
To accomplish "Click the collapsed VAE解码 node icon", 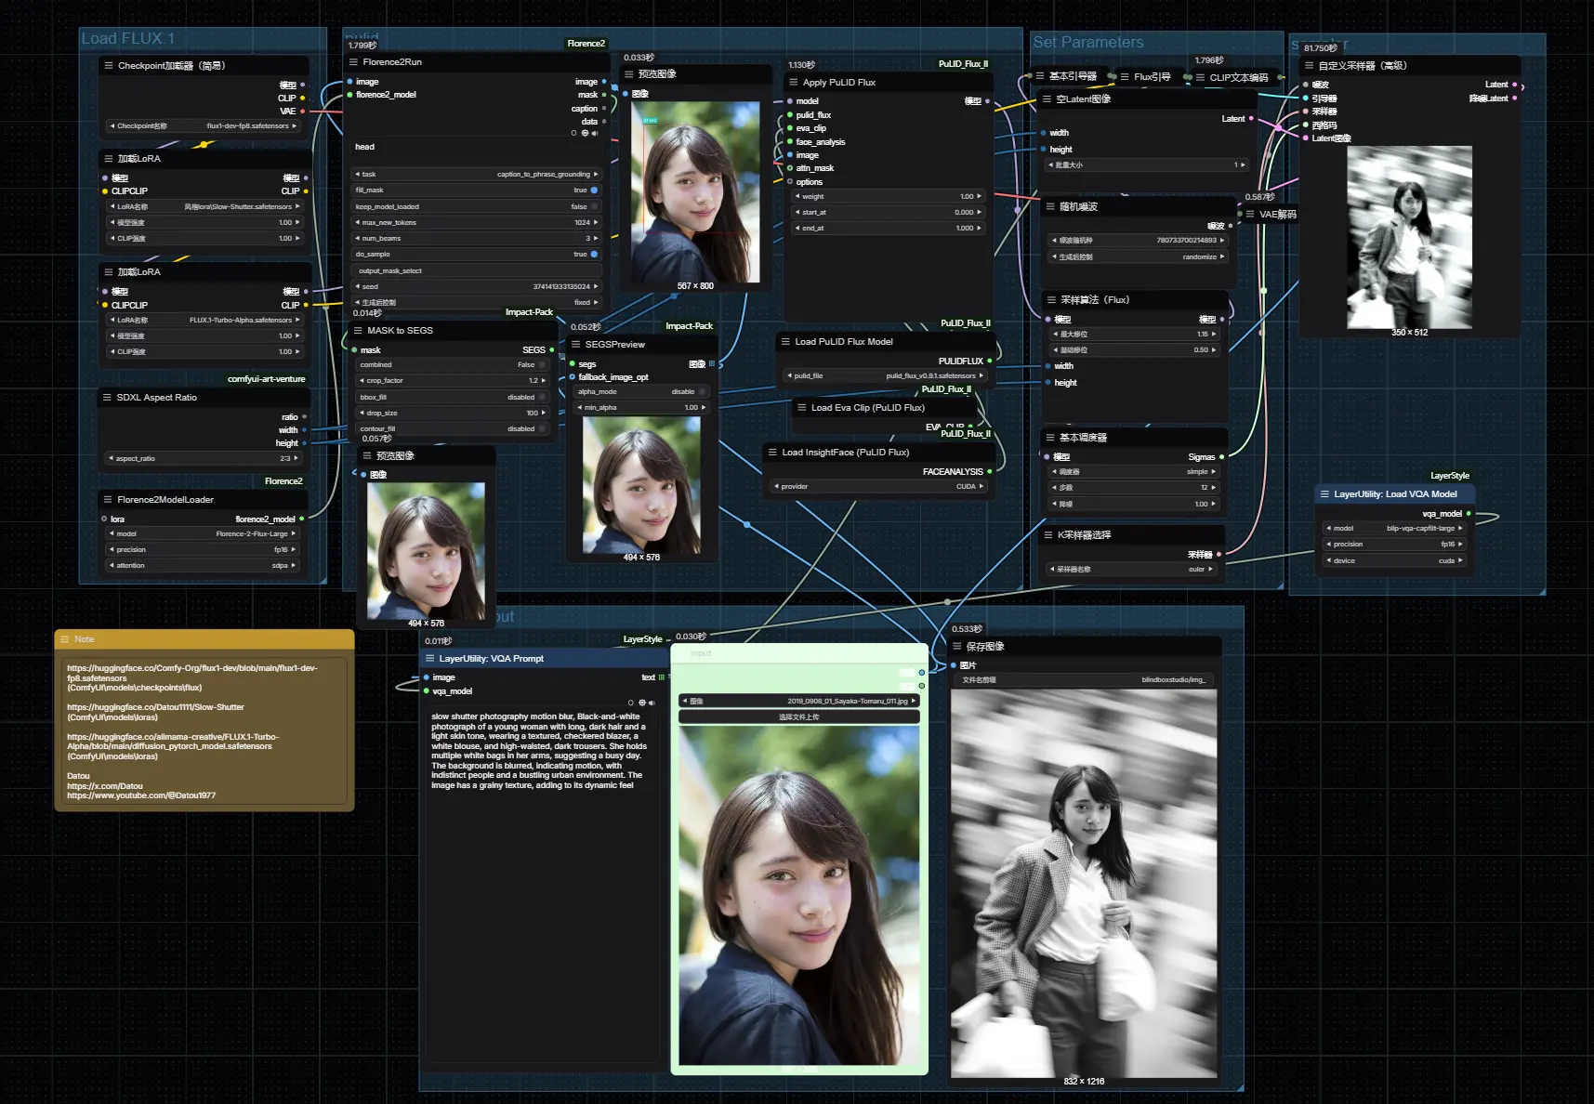I will tap(1250, 215).
